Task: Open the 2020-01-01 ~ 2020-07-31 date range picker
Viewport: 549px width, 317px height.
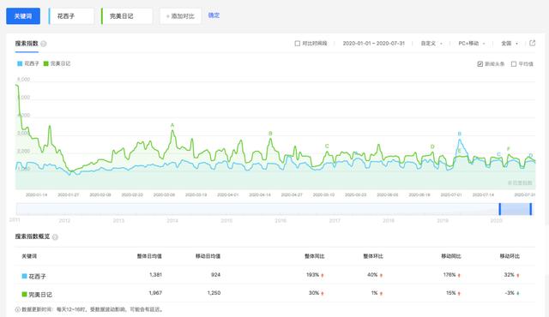Action: click(x=374, y=44)
